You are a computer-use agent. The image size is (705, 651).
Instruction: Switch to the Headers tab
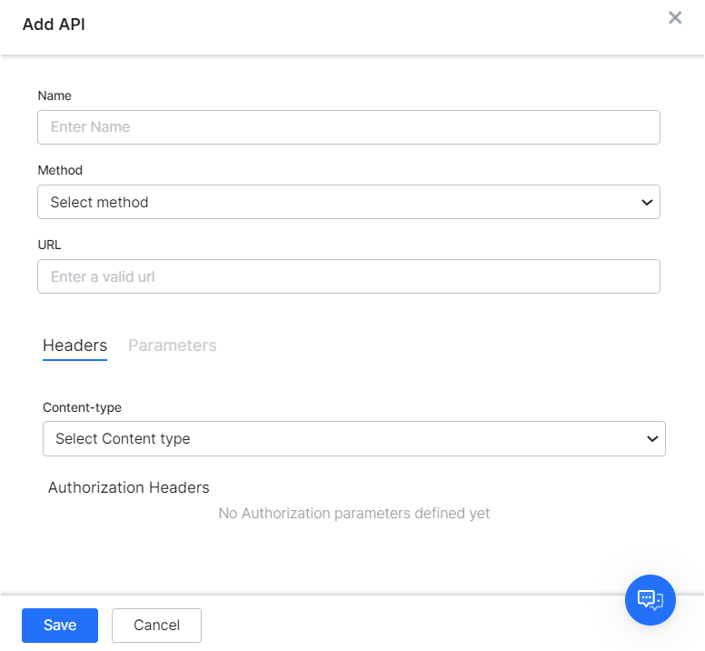74,346
